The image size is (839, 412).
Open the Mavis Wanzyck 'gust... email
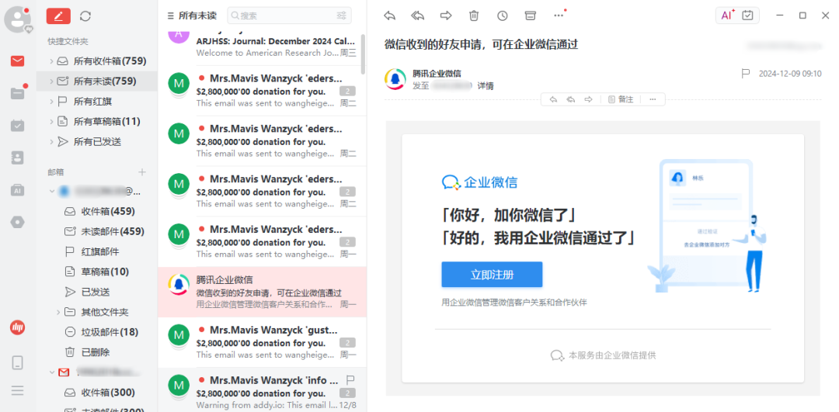(x=263, y=342)
